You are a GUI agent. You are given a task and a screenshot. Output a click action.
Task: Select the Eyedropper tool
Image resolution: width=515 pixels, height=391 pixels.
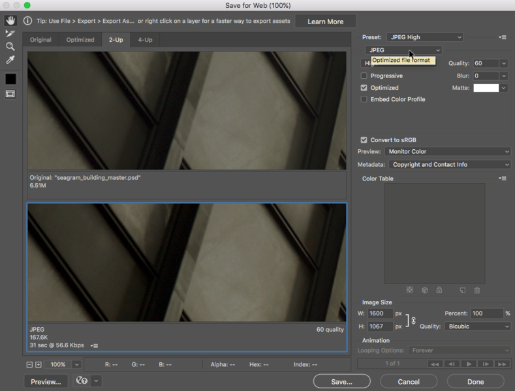tap(10, 60)
